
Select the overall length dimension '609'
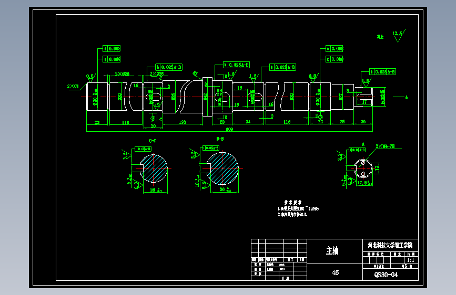click(229, 129)
